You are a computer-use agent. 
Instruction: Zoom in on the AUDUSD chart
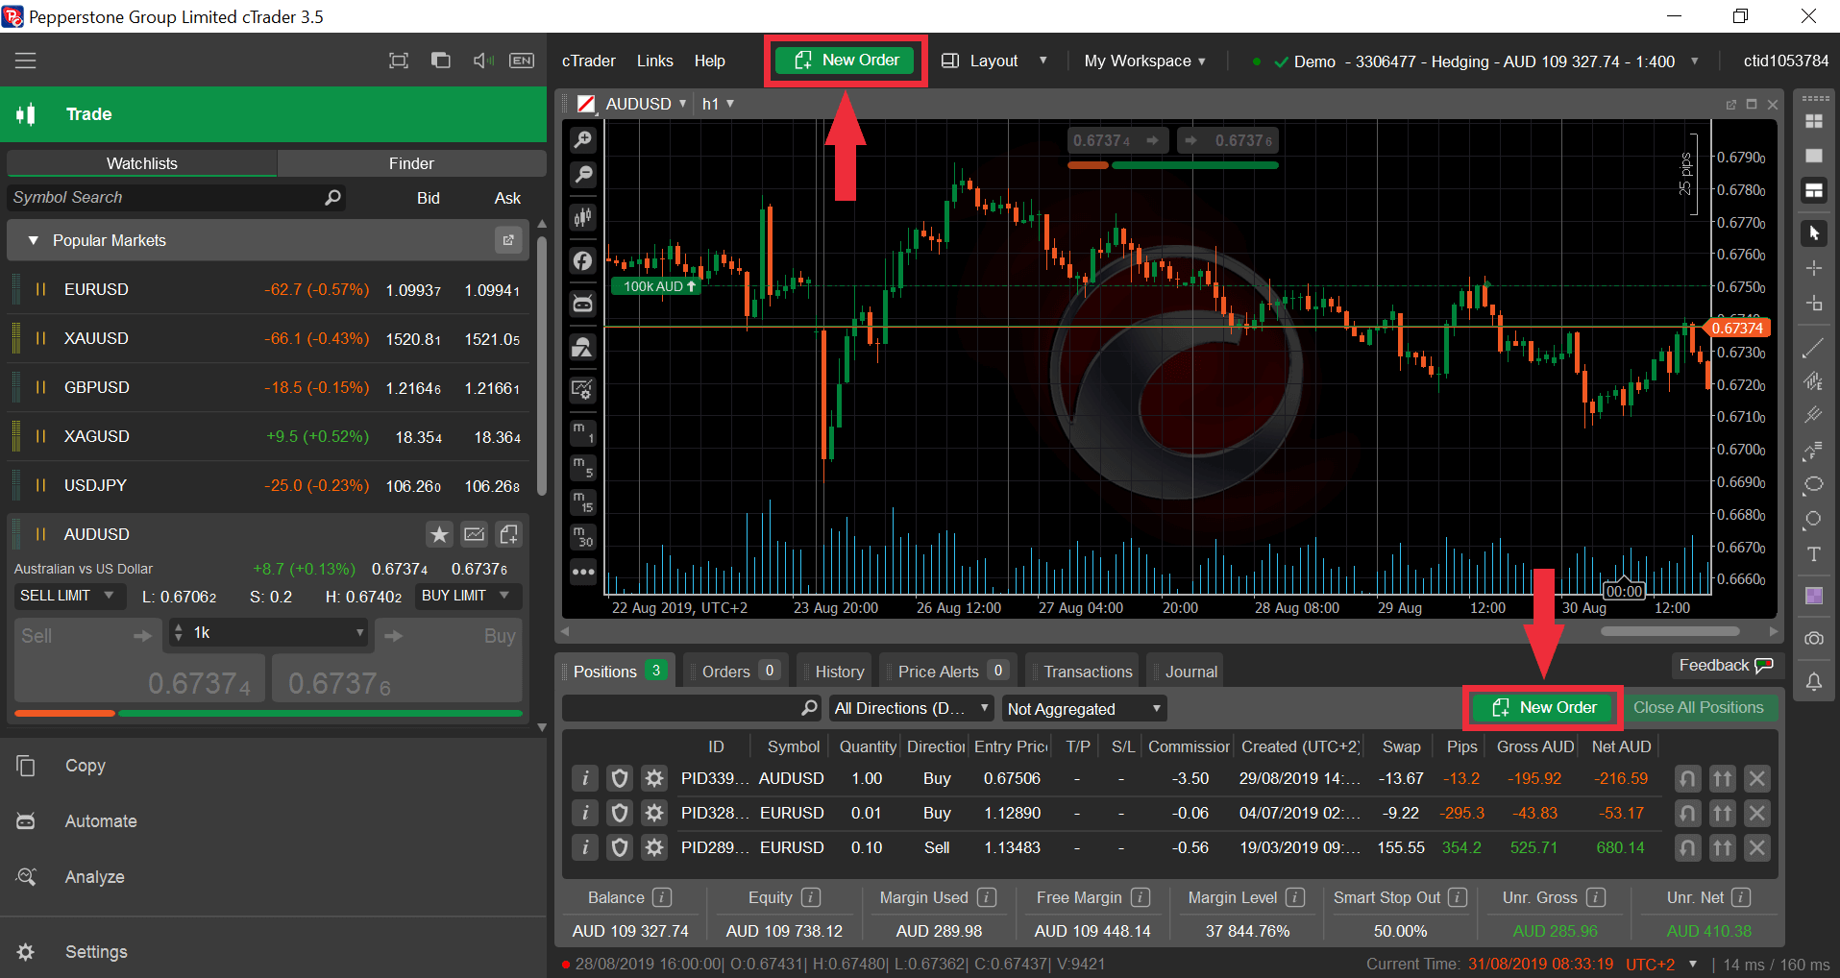pos(583,140)
